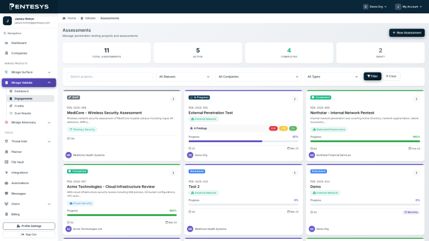
Task: Expand the Users section
Action: tap(49, 204)
